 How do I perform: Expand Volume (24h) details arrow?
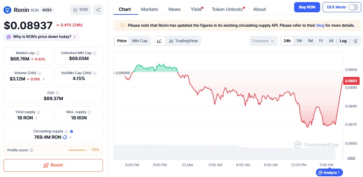[44, 79]
